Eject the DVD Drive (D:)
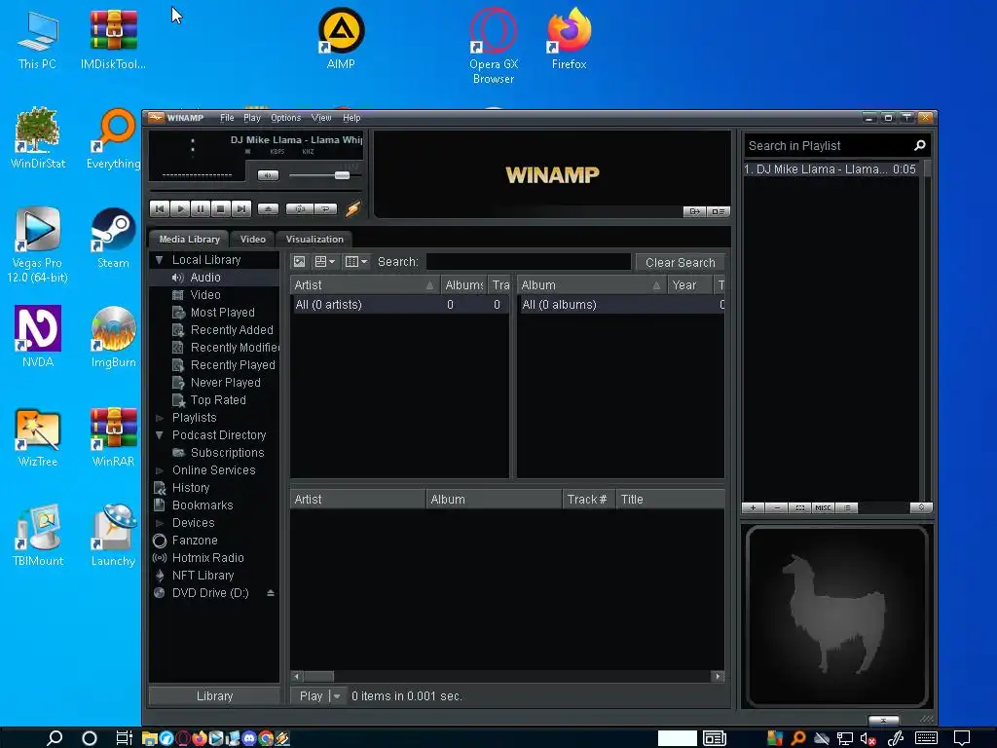997x748 pixels. tap(271, 593)
